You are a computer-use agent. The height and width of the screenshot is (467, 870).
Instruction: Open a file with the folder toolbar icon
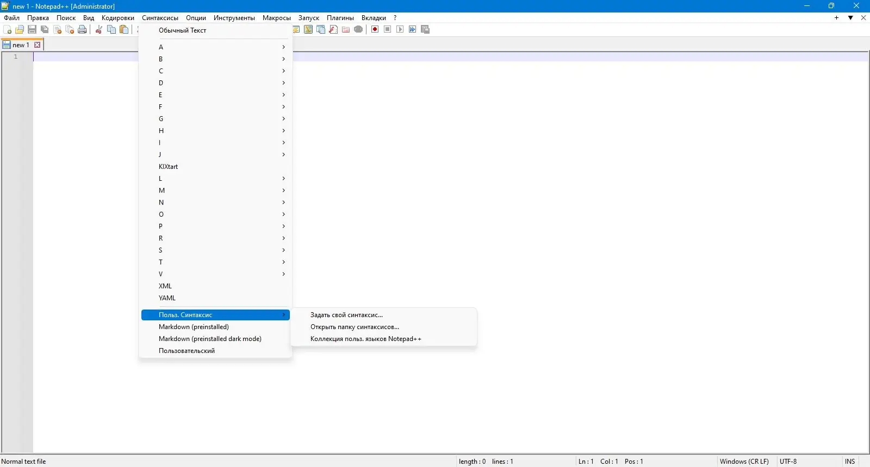(20, 29)
